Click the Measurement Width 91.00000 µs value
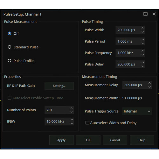This screenshot has width=159, height=159. (132, 98)
